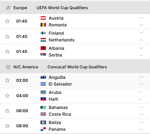Toggle favorite star for Finland vs Netherlands
Image resolution: width=150 pixels, height=134 pixels.
pyautogui.click(x=7, y=37)
